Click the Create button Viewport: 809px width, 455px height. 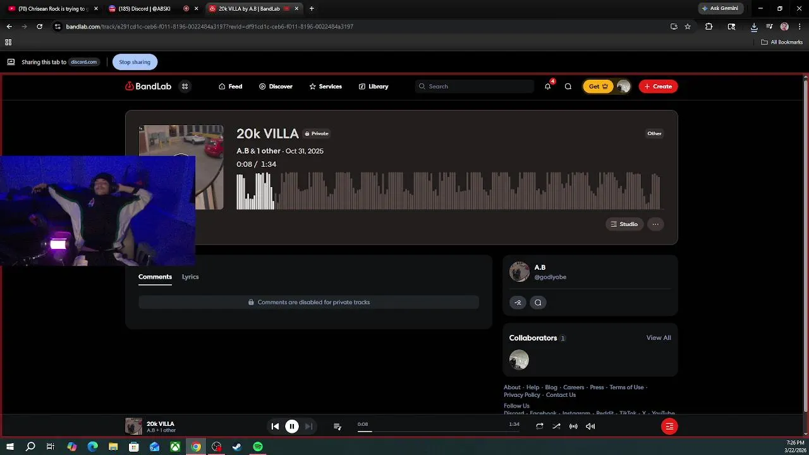tap(658, 87)
